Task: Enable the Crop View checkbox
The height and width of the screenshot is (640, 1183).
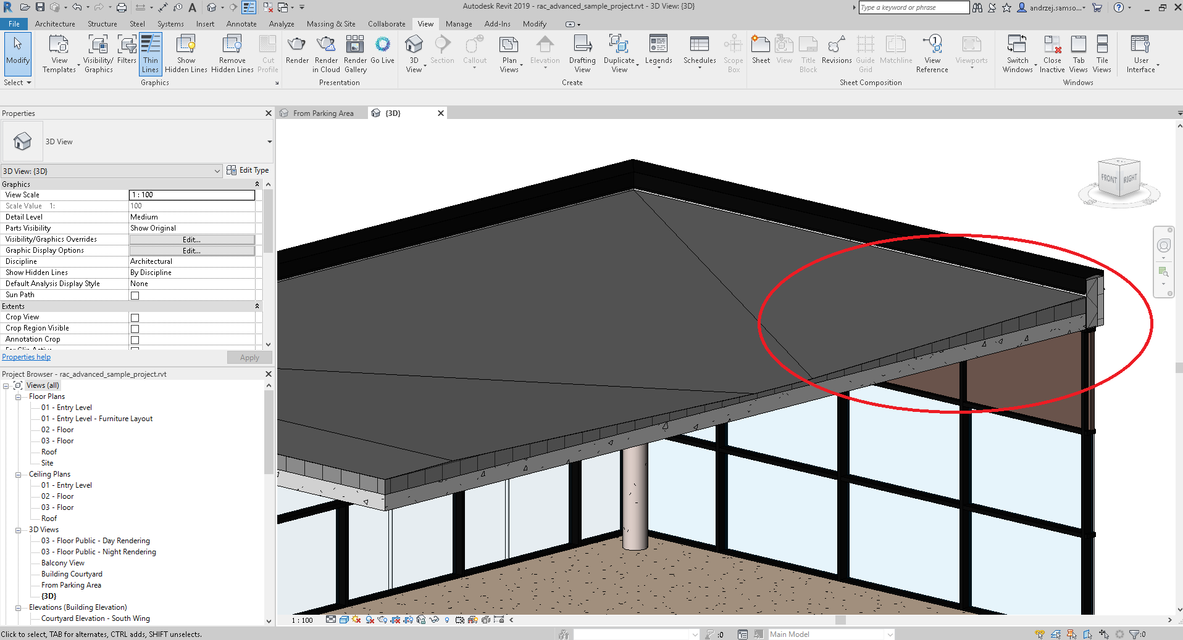Action: click(134, 317)
